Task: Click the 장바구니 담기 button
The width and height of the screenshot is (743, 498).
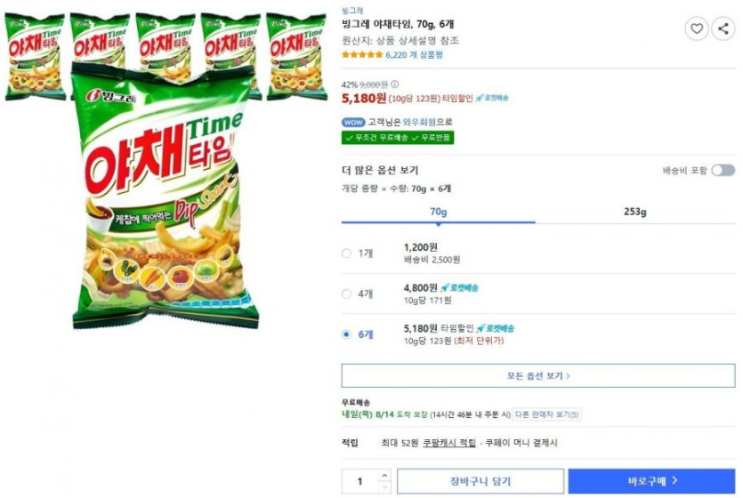Action: [x=480, y=481]
